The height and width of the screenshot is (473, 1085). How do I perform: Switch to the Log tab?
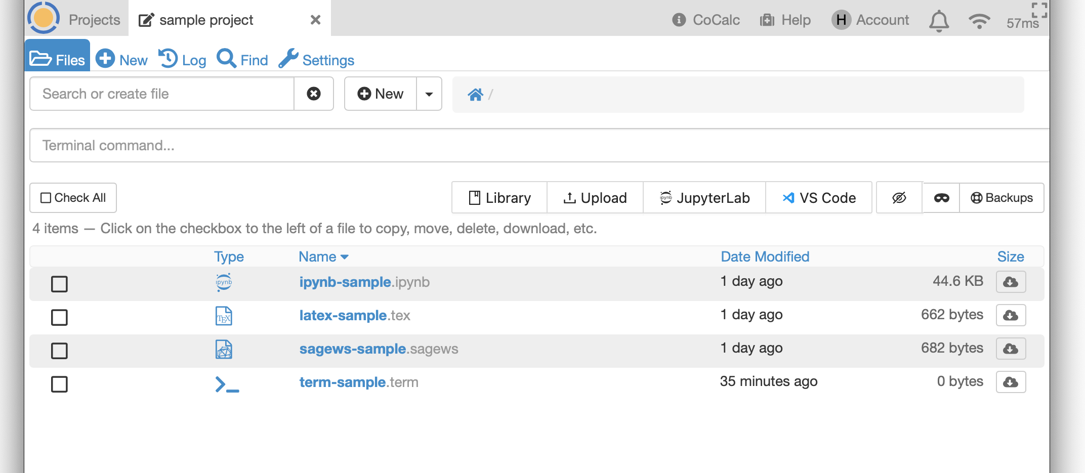[182, 60]
